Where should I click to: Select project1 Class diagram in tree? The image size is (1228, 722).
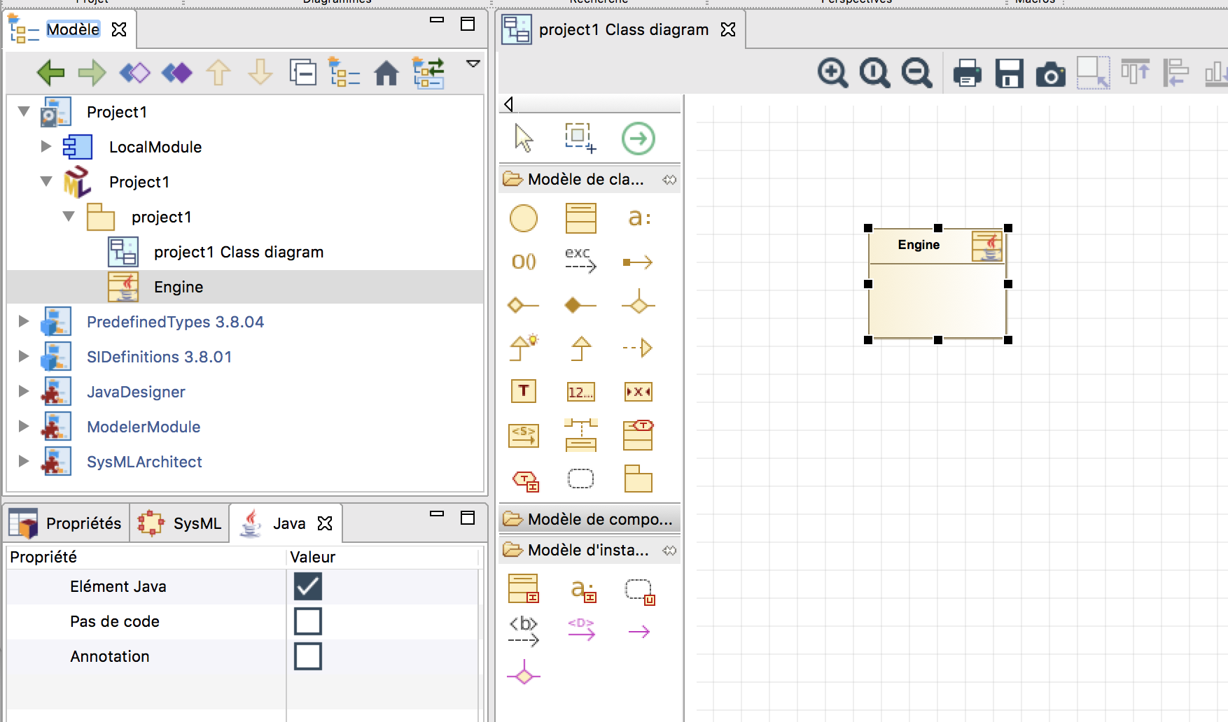pyautogui.click(x=238, y=252)
